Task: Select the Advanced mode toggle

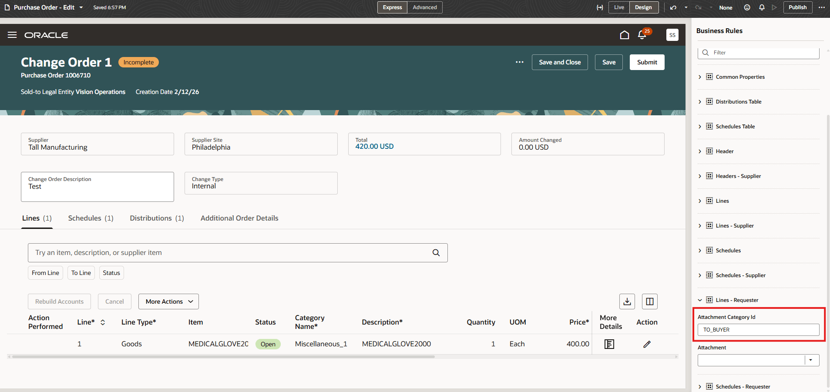Action: (424, 7)
